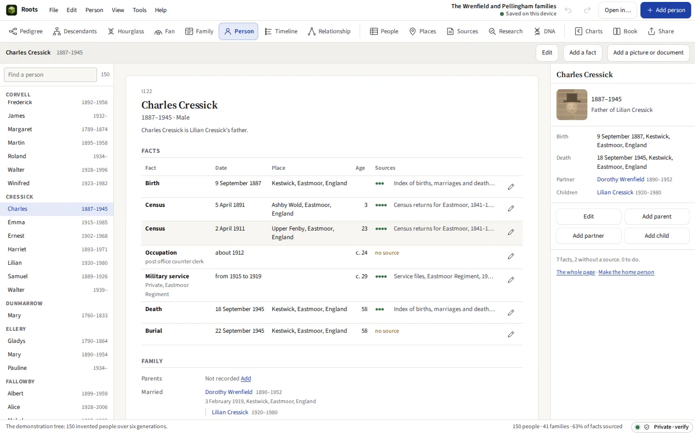Edit the Birth fact pencil icon

coord(511,187)
